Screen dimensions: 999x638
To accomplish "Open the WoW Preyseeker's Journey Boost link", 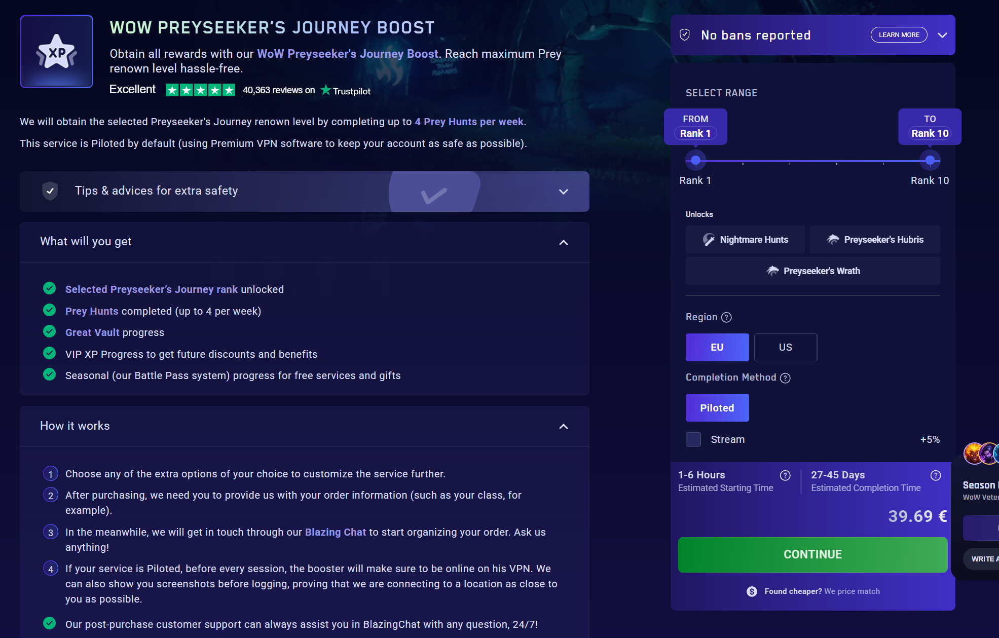I will coord(348,54).
